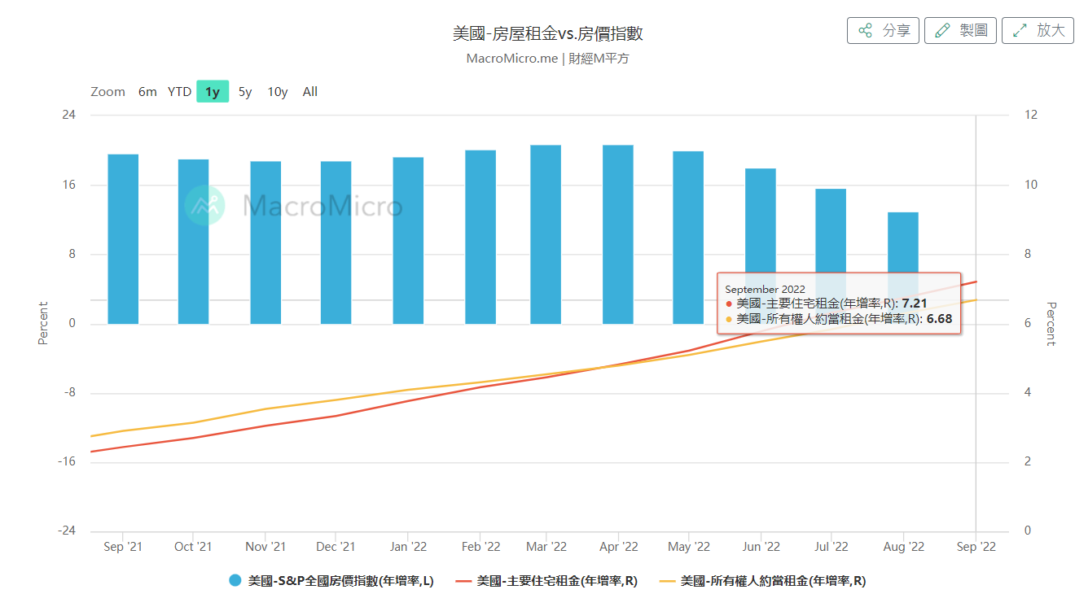
Task: Hide the 美國-S&P全國房價指數 series via its legend
Action: click(x=342, y=581)
